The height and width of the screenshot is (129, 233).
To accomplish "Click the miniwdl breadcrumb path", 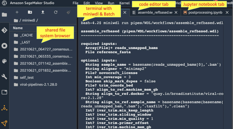I will (x=29, y=20).
